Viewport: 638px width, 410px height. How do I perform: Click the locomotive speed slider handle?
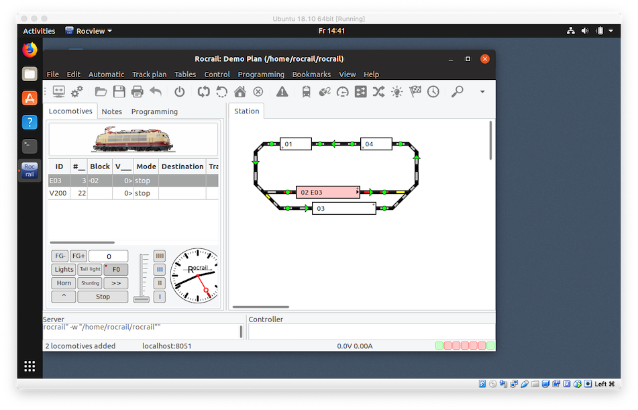click(142, 299)
